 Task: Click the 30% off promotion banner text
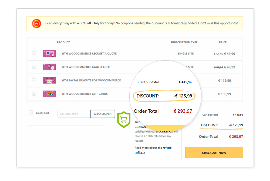coord(141,23)
